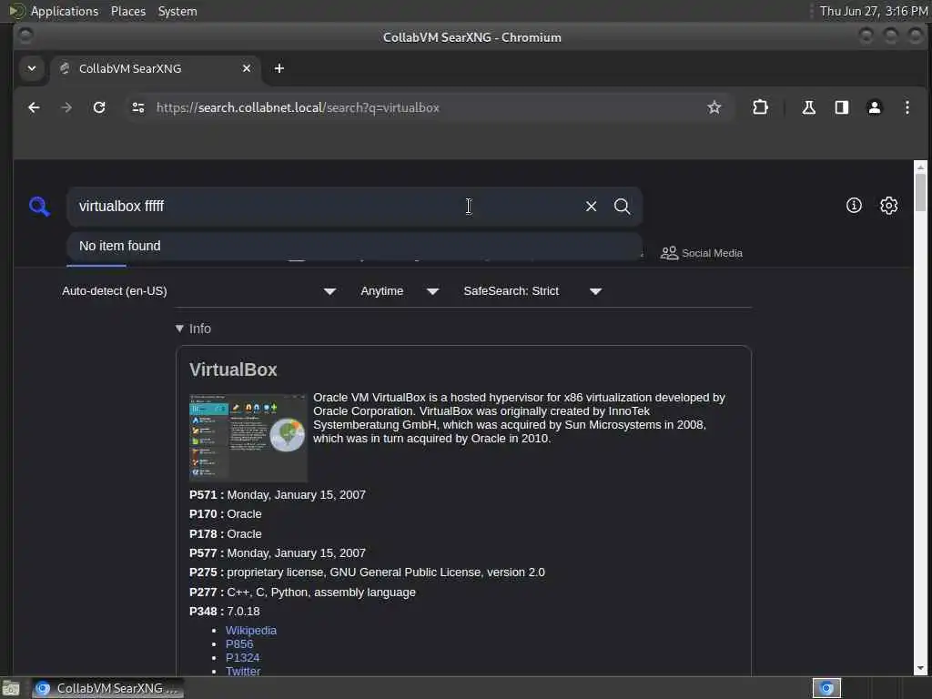The width and height of the screenshot is (932, 699).
Task: Click the VirtualBox infobox heading
Action: point(233,370)
